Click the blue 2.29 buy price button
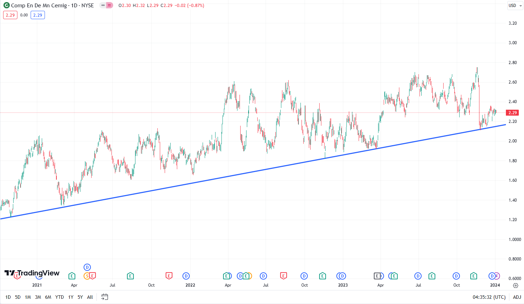Image resolution: width=524 pixels, height=304 pixels. click(x=38, y=15)
